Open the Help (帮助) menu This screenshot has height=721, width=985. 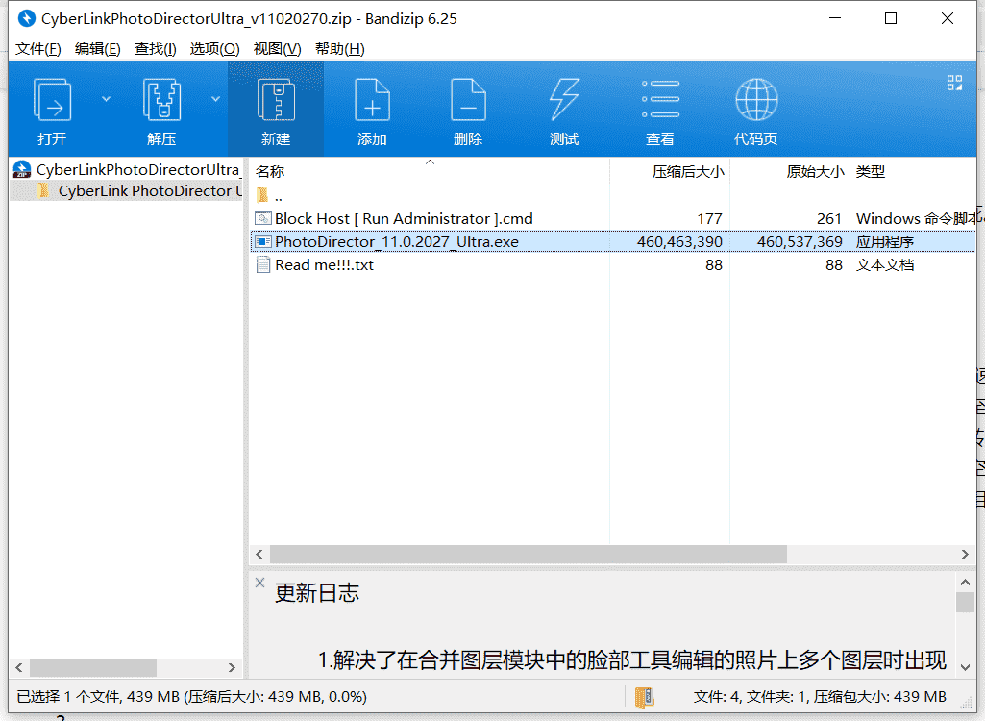tap(339, 49)
